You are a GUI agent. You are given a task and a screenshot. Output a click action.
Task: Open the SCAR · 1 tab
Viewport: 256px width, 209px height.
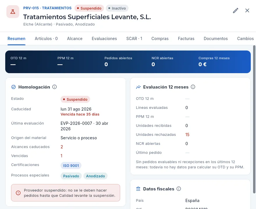[134, 39]
